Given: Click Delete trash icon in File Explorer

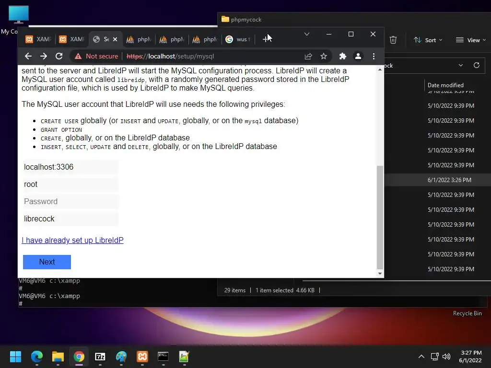Looking at the screenshot, I should (393, 40).
